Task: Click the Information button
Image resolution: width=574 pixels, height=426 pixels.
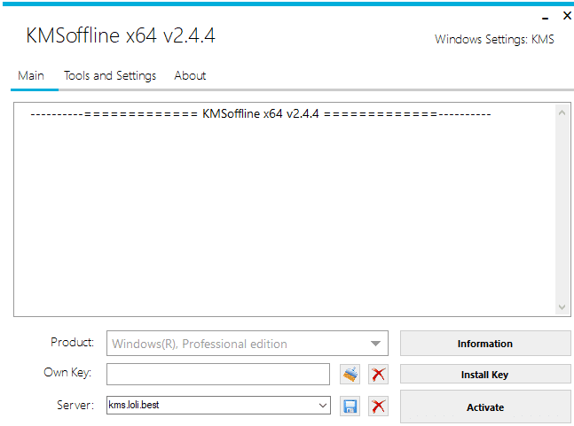Action: (x=485, y=344)
